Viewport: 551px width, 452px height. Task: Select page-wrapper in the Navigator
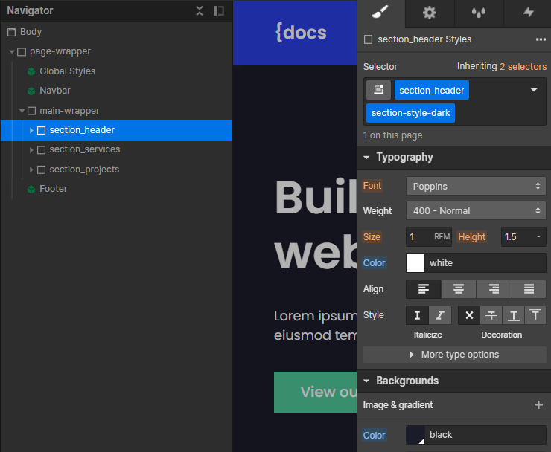point(60,51)
